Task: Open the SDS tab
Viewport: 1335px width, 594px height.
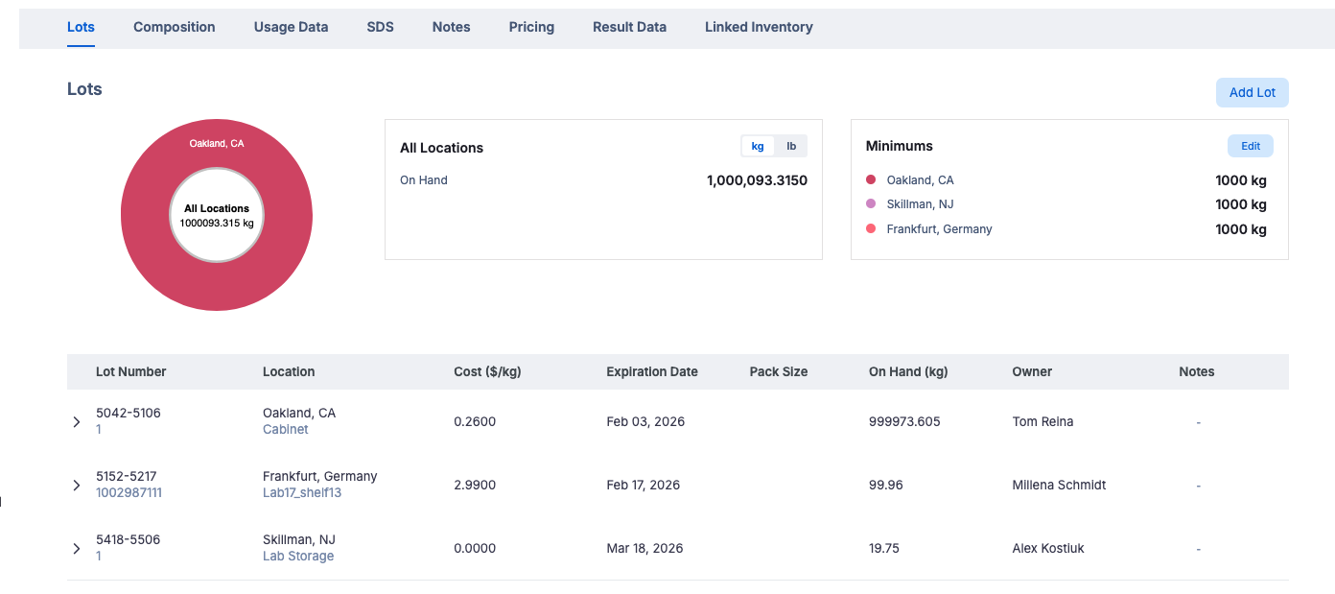Action: pos(380,27)
